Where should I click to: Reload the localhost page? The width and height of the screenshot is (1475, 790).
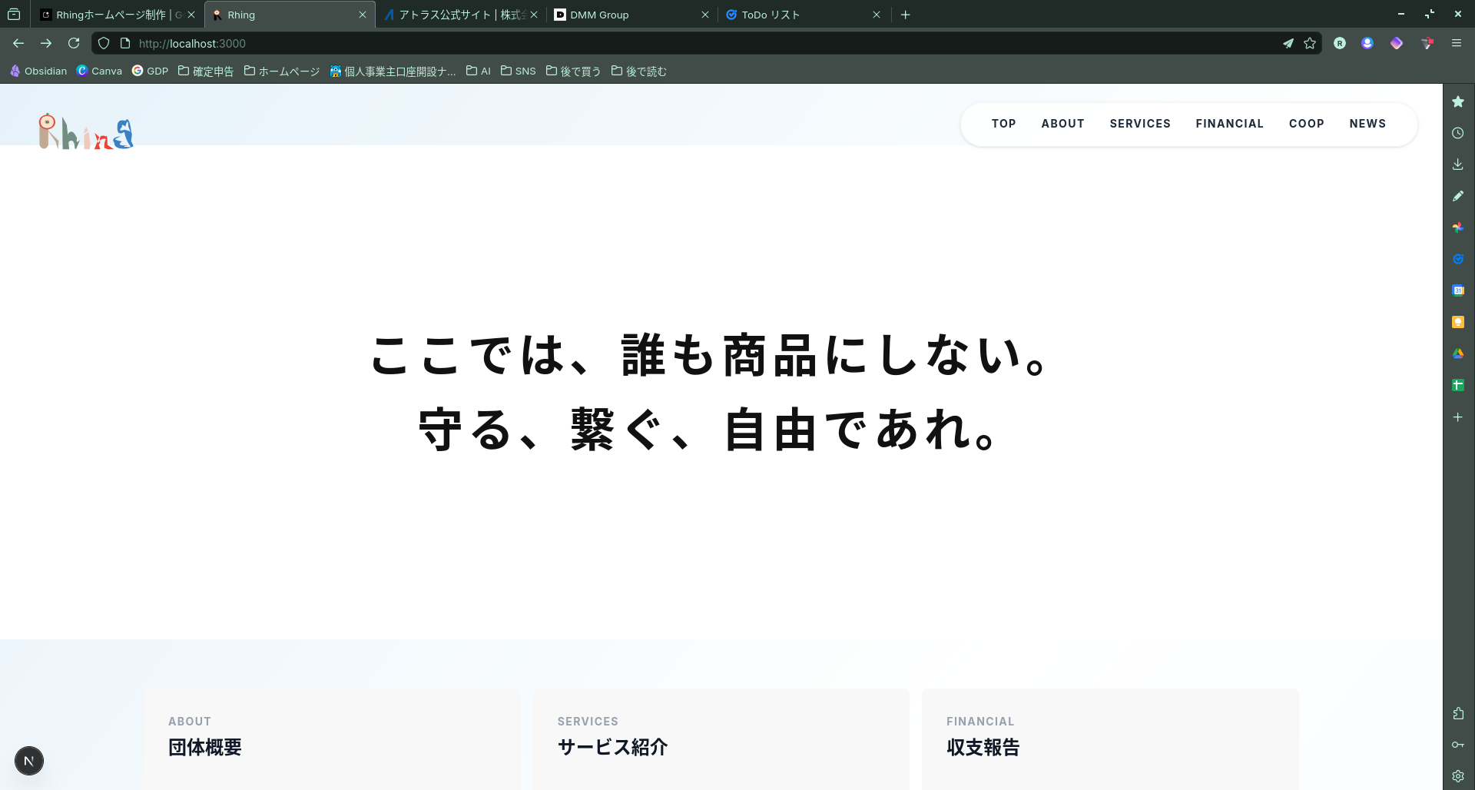point(74,44)
